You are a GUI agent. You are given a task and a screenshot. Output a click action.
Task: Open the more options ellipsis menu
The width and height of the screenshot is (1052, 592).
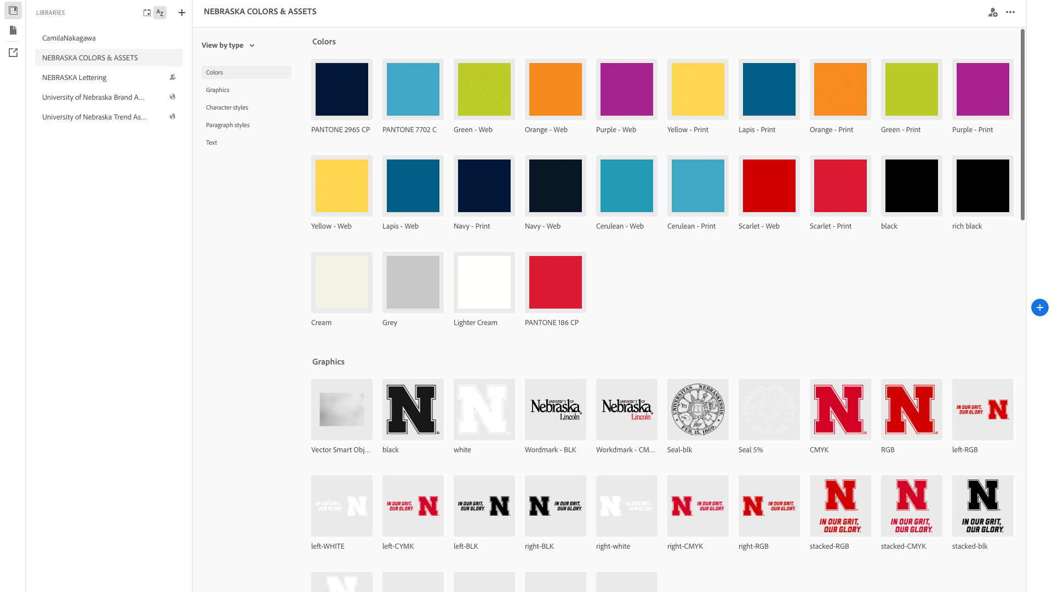1010,12
